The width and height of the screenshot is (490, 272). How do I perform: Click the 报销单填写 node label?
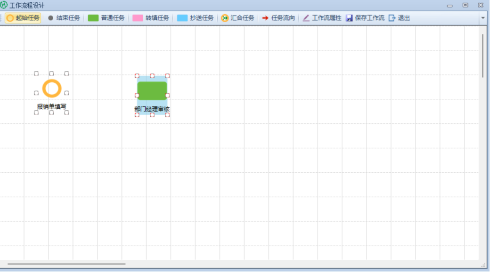(x=52, y=107)
